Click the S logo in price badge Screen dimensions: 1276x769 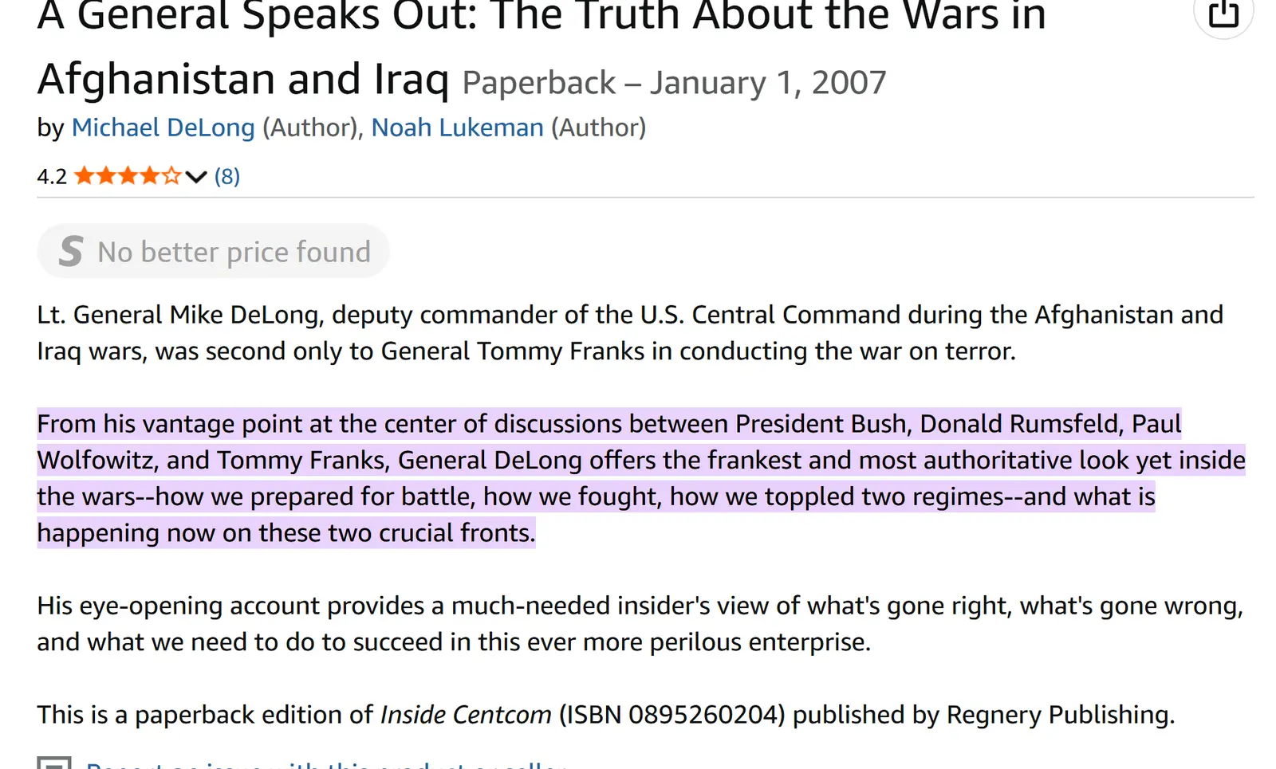click(71, 252)
